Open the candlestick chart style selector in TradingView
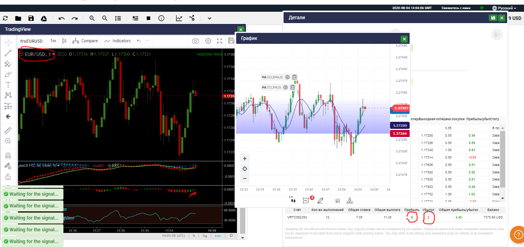The image size is (524, 247). 65,41
